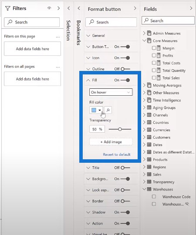Turn on the Outline toggle
Image resolution: width=196 pixels, height=235 pixels.
pos(125,69)
